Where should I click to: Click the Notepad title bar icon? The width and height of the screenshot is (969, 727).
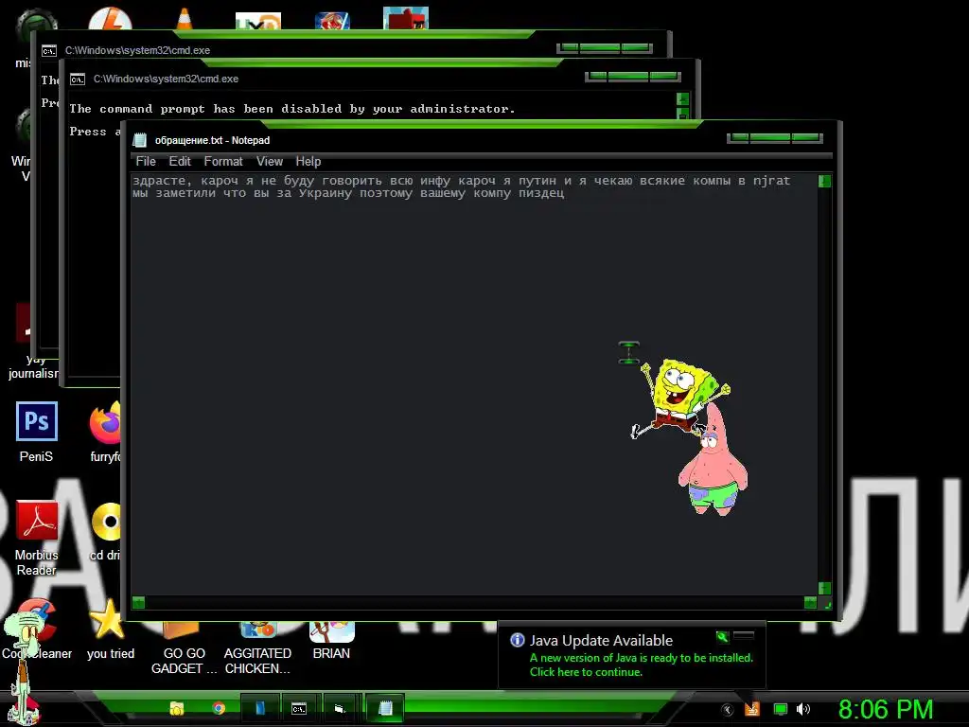[x=140, y=140]
